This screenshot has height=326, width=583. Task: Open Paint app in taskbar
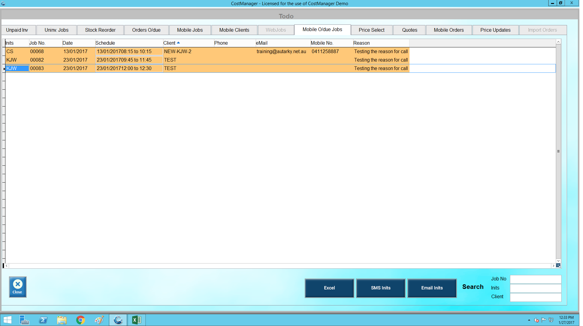[99, 320]
